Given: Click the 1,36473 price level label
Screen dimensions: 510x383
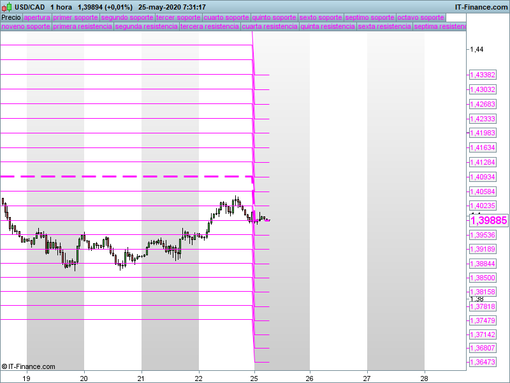Looking at the screenshot, I should 483,362.
